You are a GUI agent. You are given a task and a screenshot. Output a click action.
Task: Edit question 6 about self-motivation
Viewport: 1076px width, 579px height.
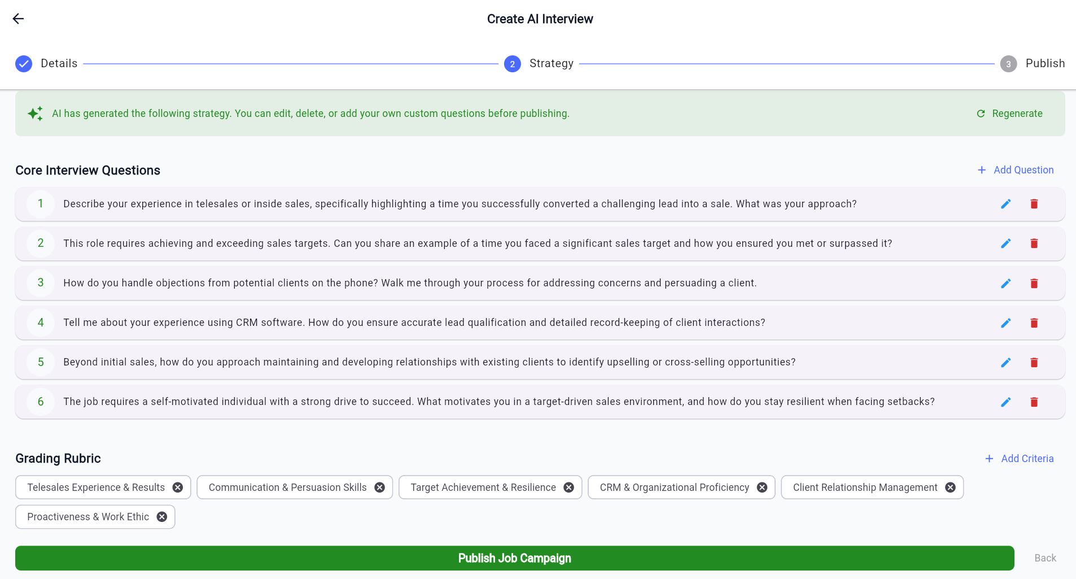1005,402
